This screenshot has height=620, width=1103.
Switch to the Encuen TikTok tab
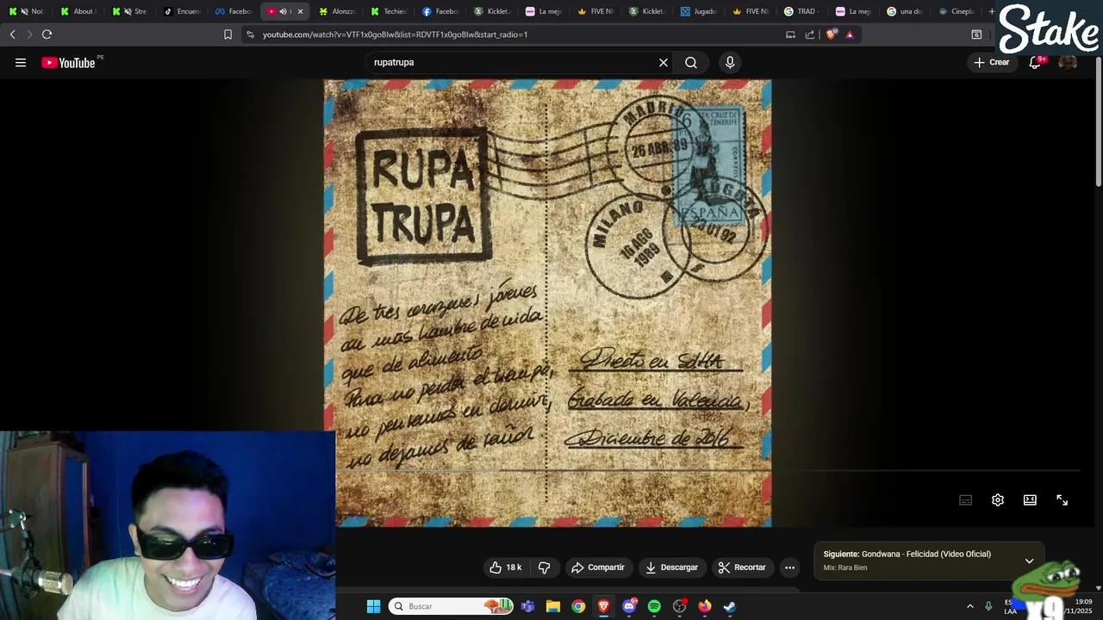(x=181, y=11)
